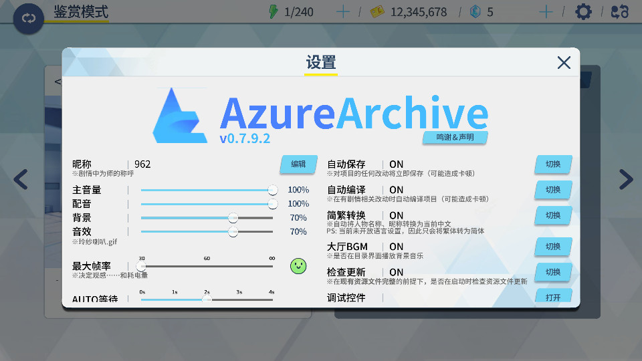Click the 设置 title tab
The height and width of the screenshot is (361, 642).
pyautogui.click(x=321, y=63)
